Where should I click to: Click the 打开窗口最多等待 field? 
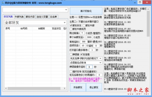pos(92,50)
